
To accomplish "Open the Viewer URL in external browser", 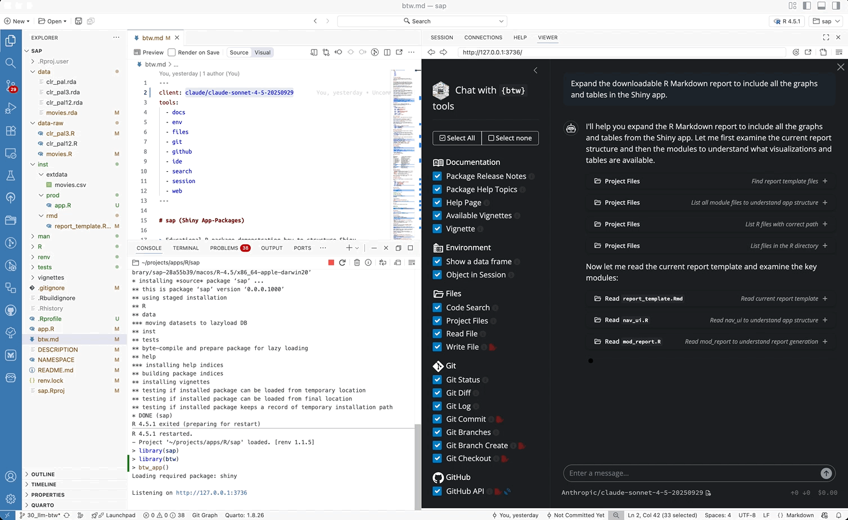I will tap(808, 52).
